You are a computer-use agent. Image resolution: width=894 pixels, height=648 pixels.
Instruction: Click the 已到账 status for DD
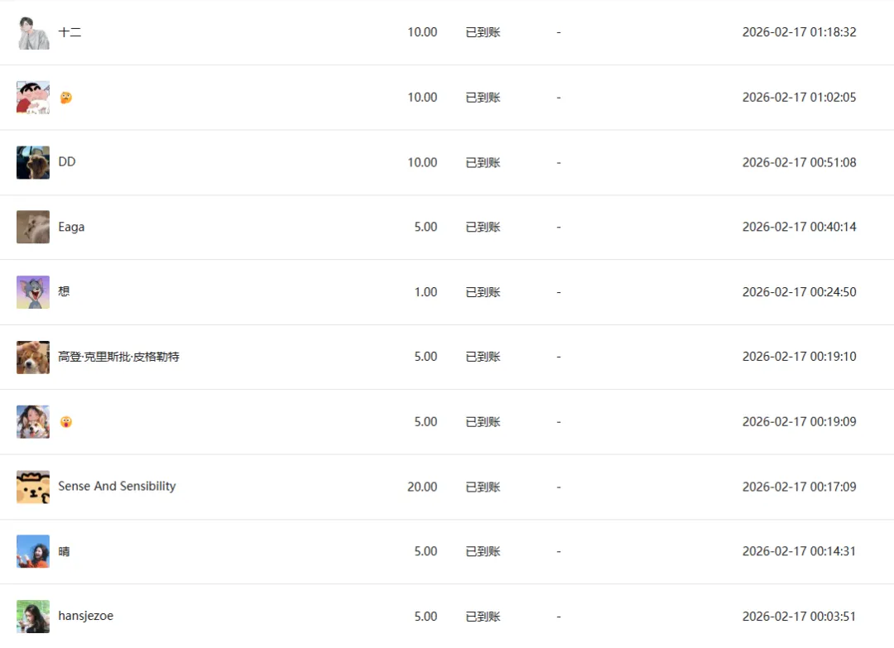click(x=483, y=162)
